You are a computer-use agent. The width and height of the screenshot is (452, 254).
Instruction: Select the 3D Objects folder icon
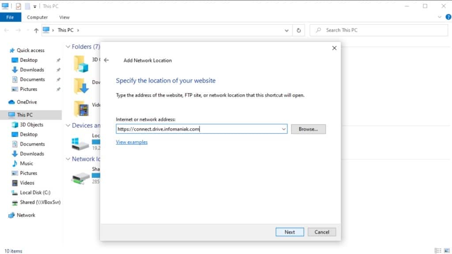click(81, 64)
